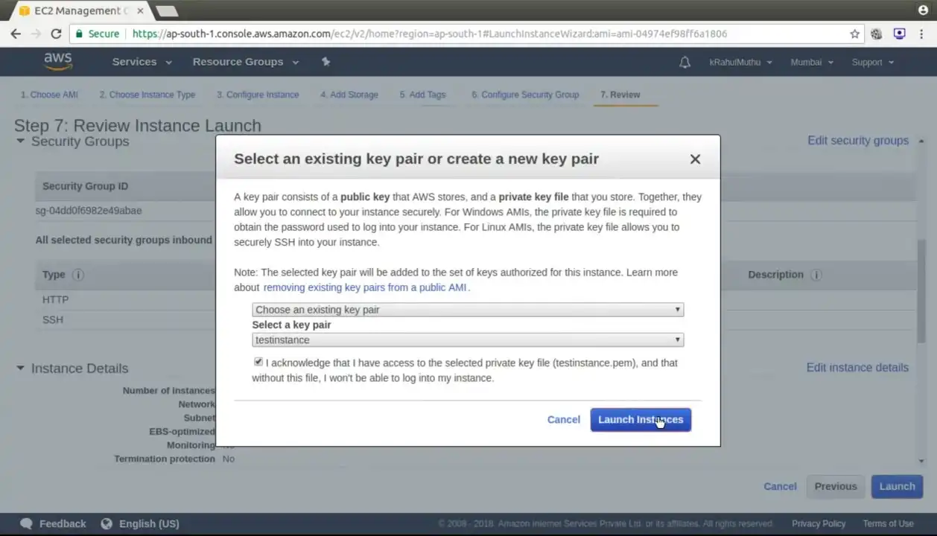Click Edit security groups link
937x536 pixels.
coord(858,141)
